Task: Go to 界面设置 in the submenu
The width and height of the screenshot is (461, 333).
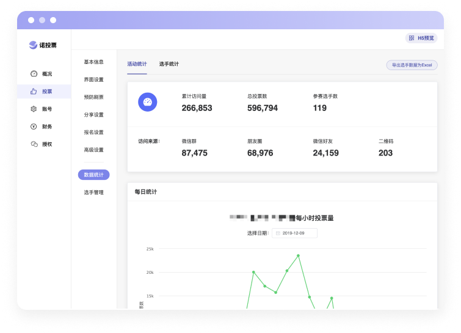Action: [x=93, y=79]
